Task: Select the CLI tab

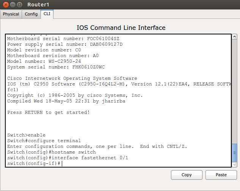Action: (47, 14)
